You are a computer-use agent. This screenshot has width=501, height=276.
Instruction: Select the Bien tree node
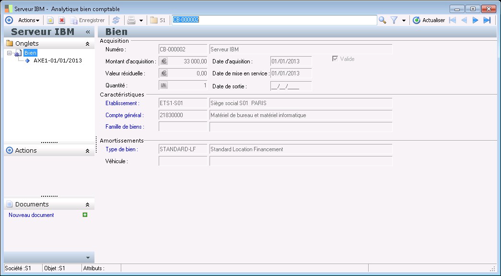click(30, 53)
